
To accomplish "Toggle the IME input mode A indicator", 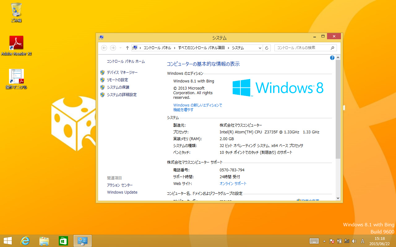I will [x=363, y=241].
